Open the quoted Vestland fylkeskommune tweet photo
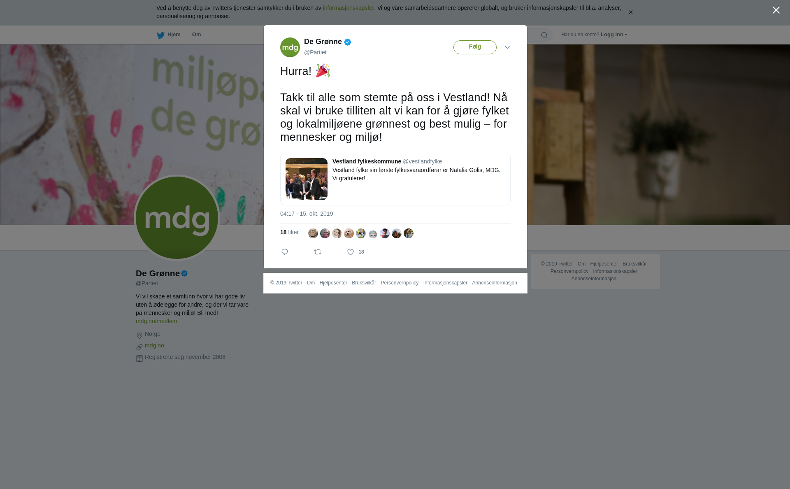This screenshot has height=489, width=790. pos(307,179)
